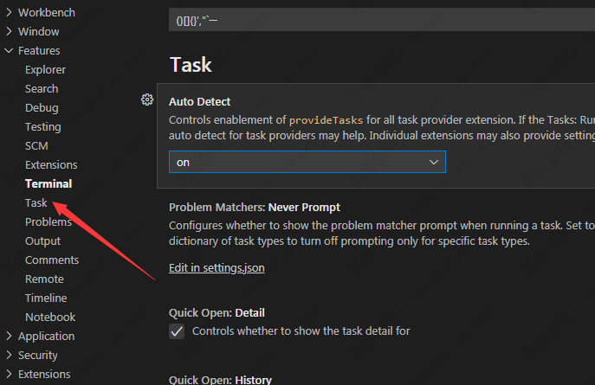The height and width of the screenshot is (385, 595).
Task: Select Problems in the settings tree
Action: click(48, 222)
